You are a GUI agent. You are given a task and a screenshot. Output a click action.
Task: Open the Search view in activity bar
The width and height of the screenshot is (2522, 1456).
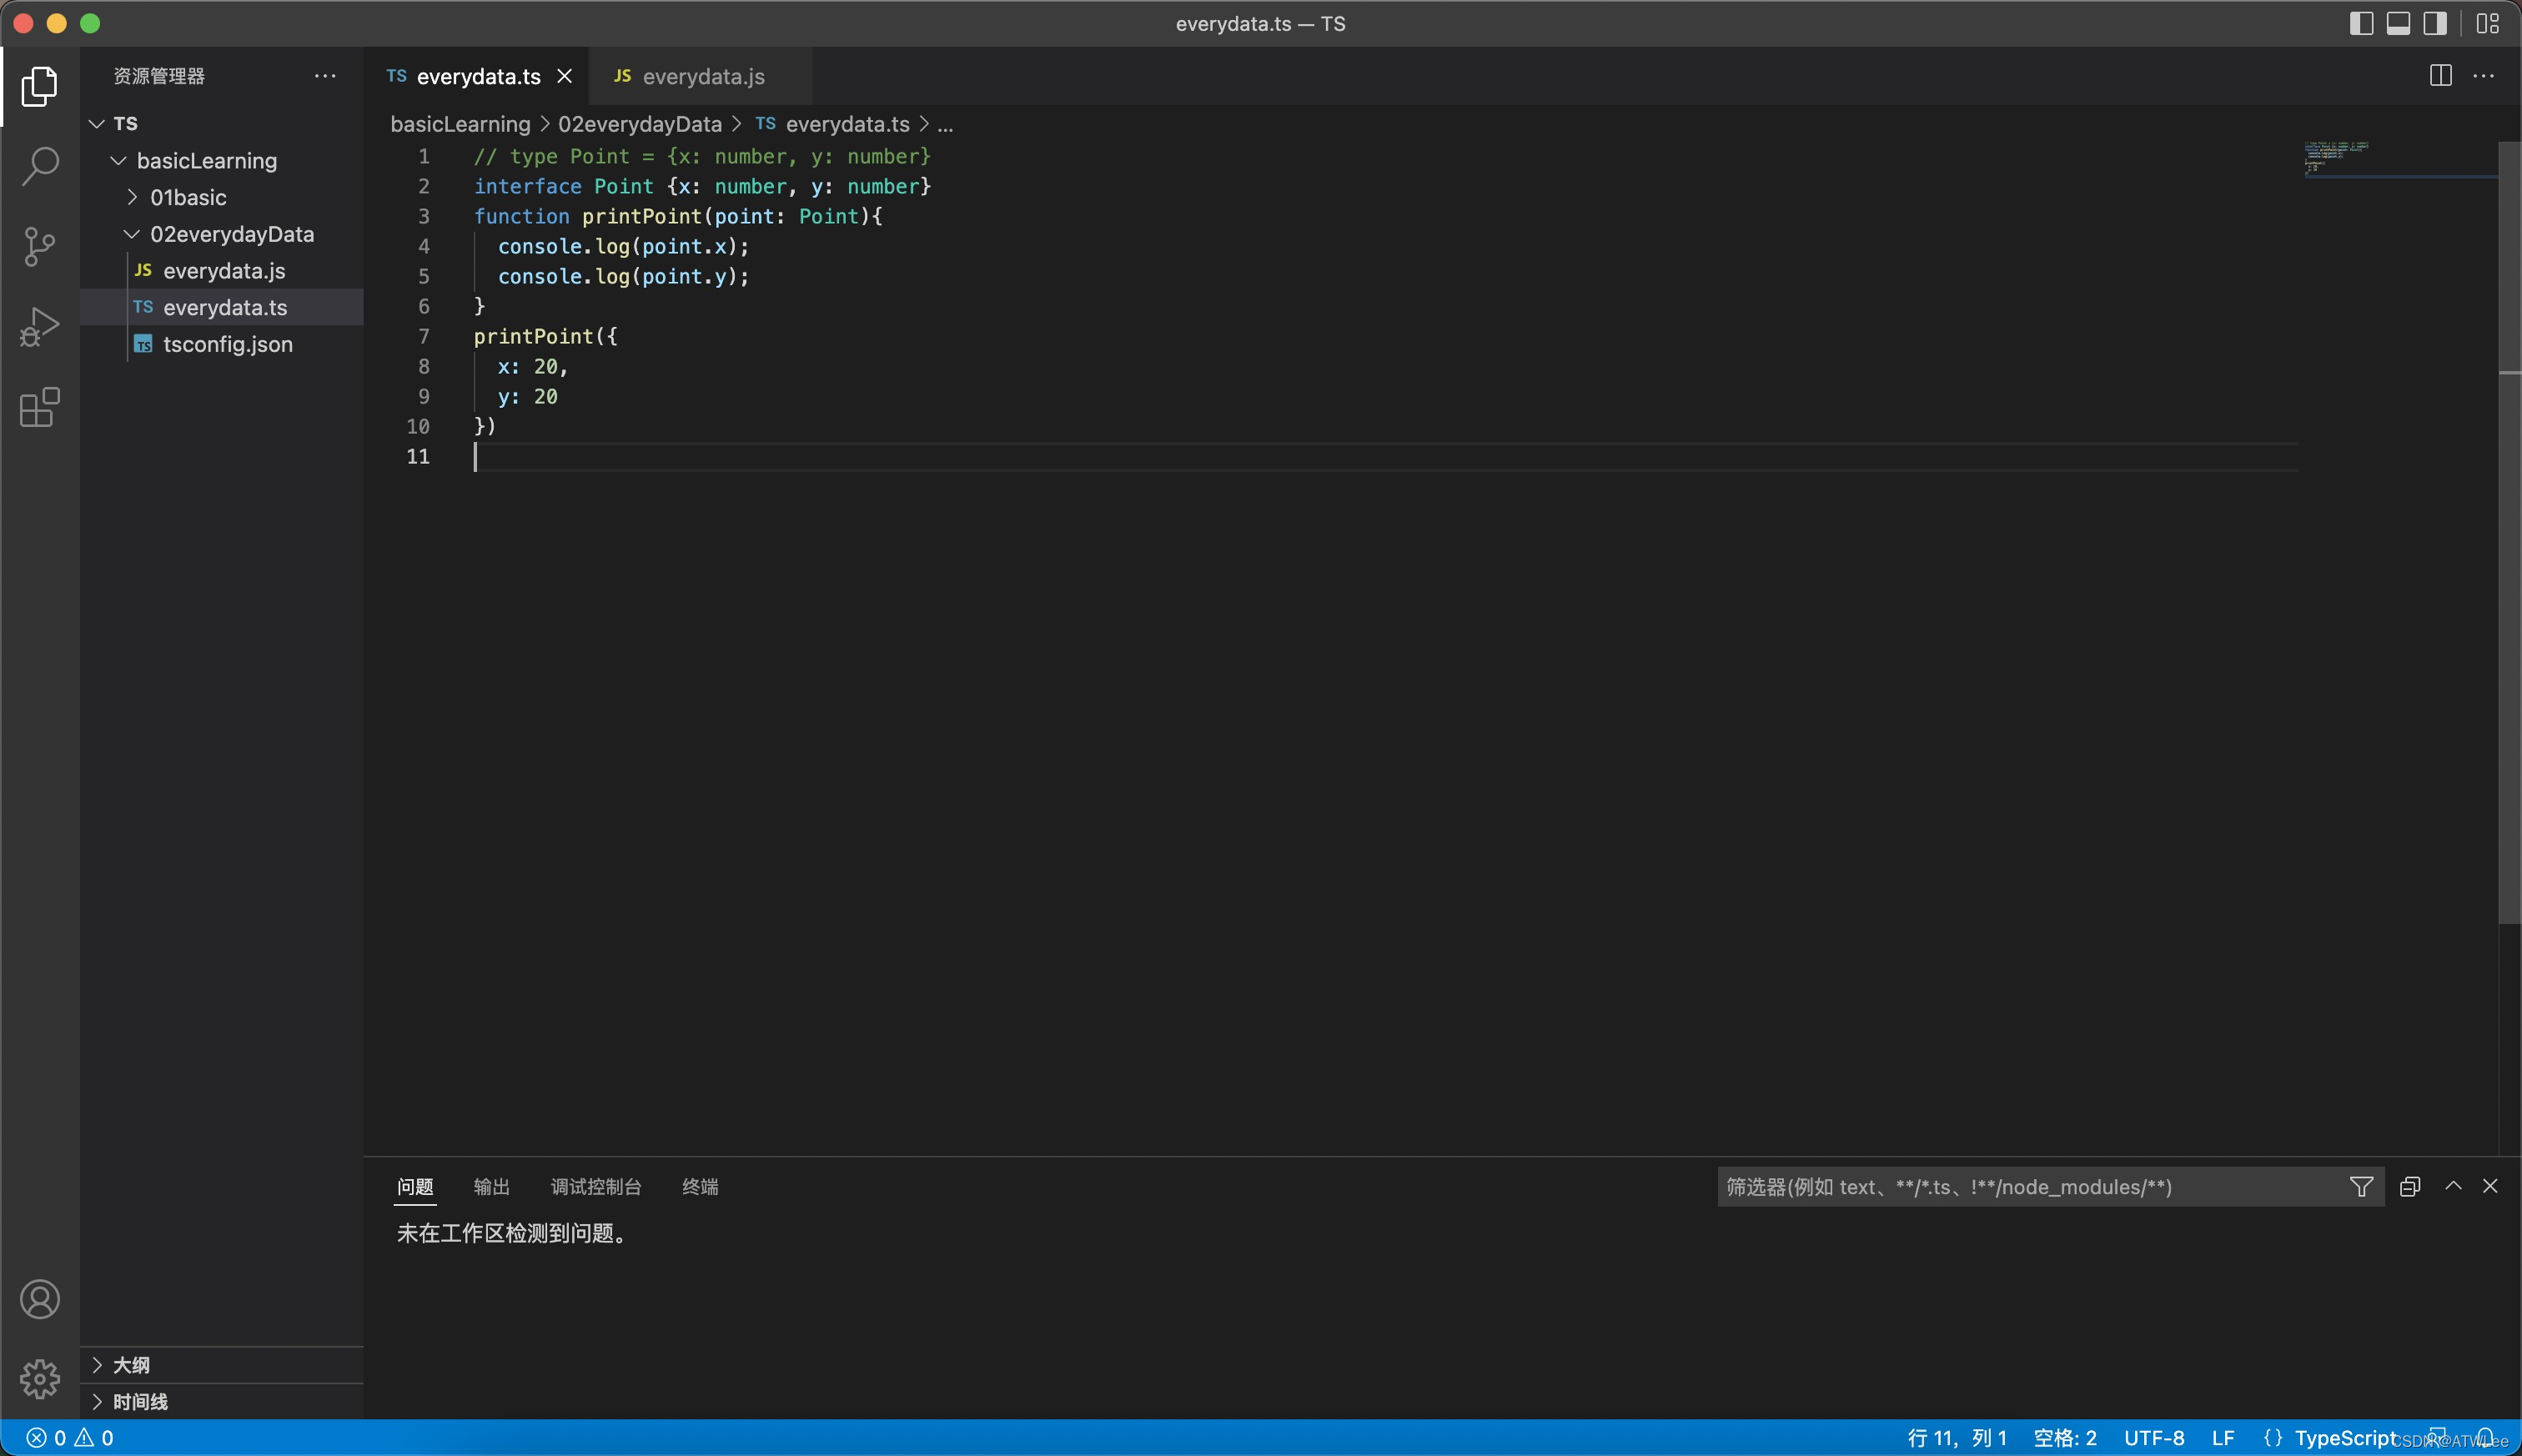[40, 166]
